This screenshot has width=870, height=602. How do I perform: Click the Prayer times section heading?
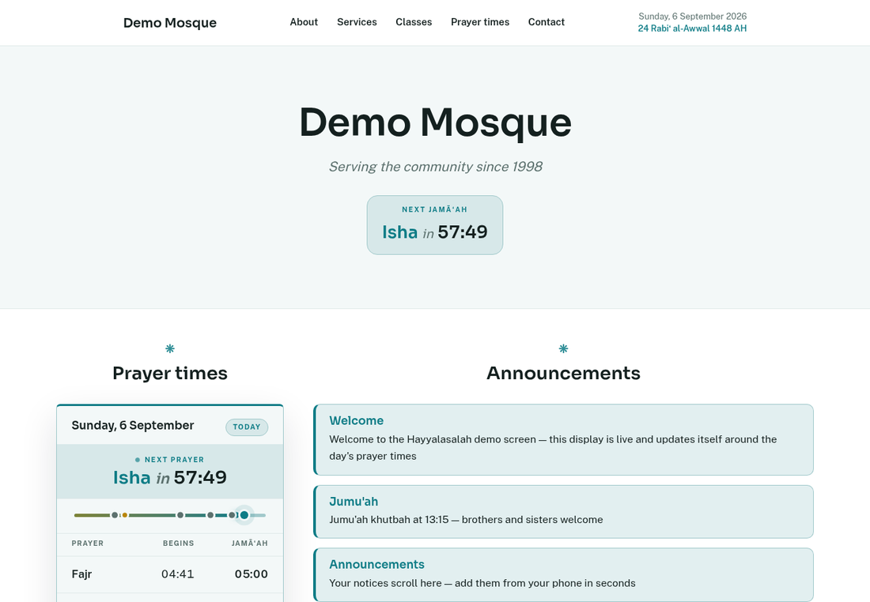(170, 373)
